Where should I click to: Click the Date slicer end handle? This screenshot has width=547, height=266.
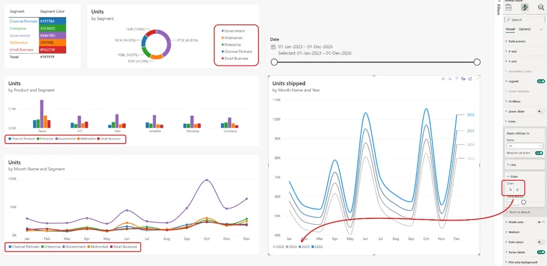(x=477, y=62)
